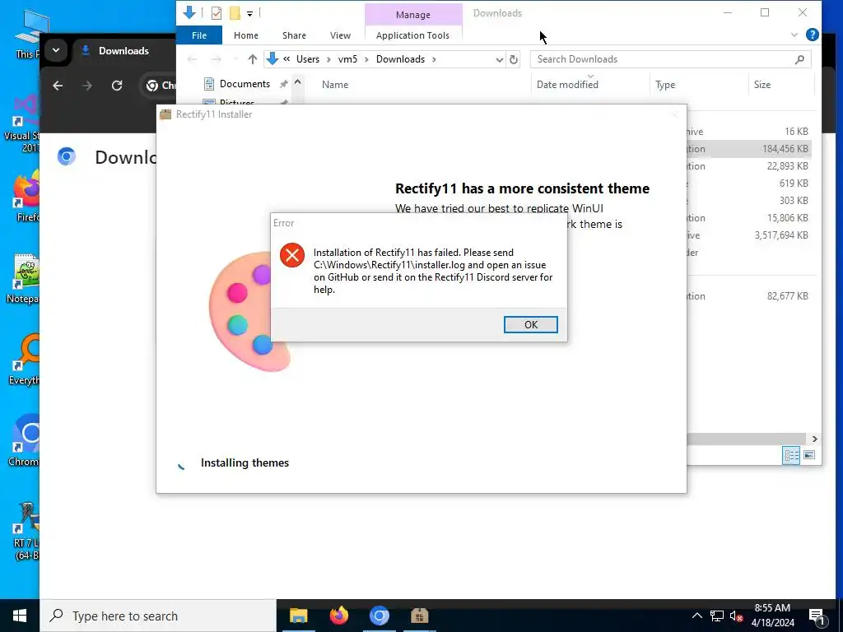This screenshot has width=843, height=632.
Task: Select the file row sized 184,456 KB
Action: coord(748,149)
